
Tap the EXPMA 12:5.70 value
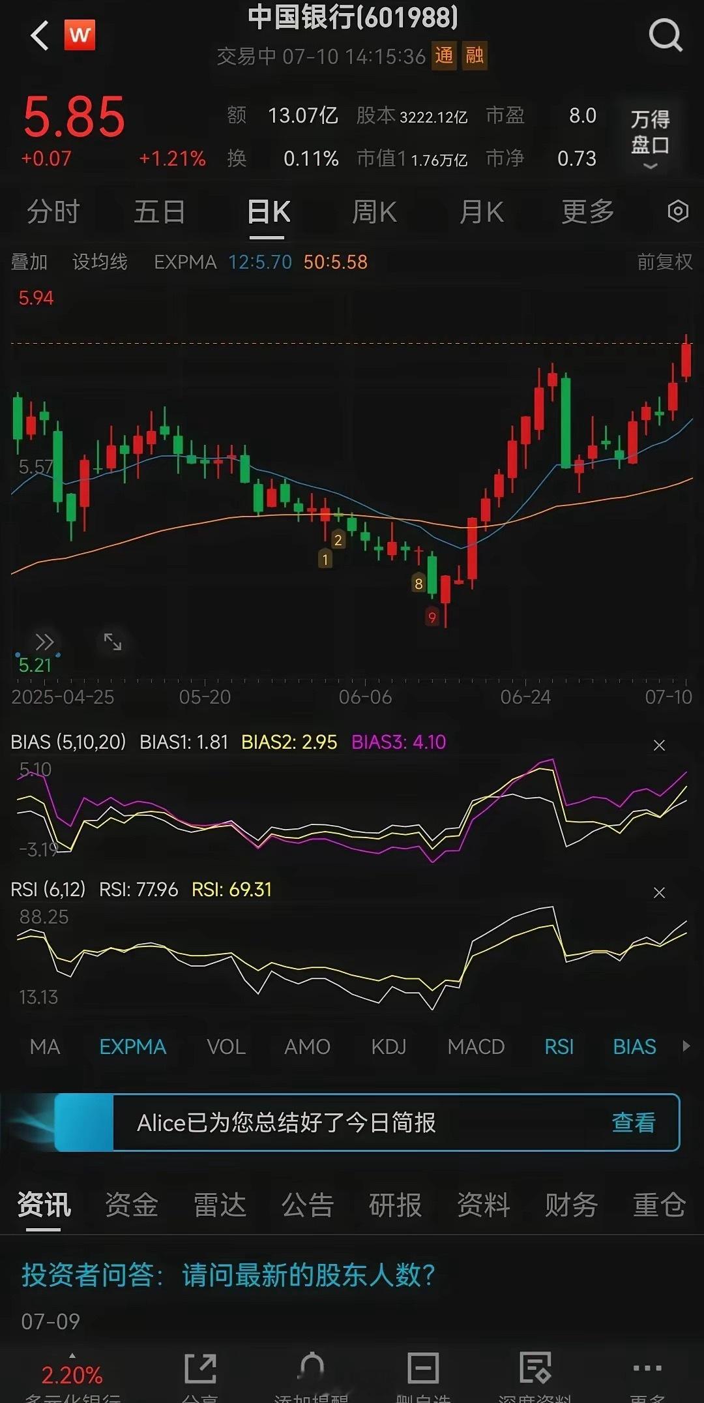tap(260, 262)
